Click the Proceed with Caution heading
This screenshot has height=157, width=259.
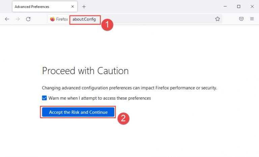click(85, 71)
